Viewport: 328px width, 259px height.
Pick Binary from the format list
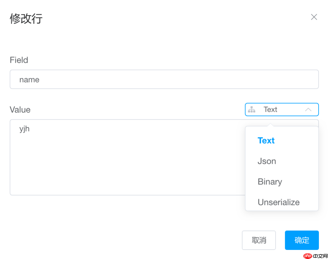pyautogui.click(x=270, y=182)
